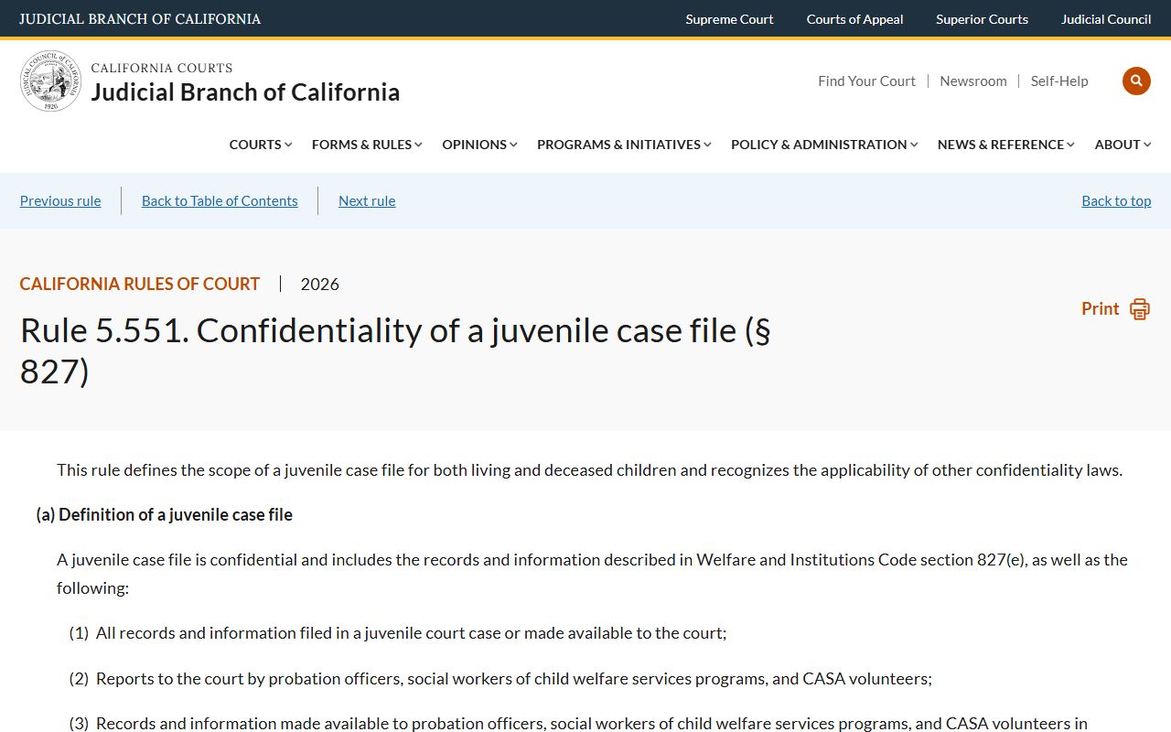Click the year 2026 text
This screenshot has width=1171, height=732.
point(320,285)
